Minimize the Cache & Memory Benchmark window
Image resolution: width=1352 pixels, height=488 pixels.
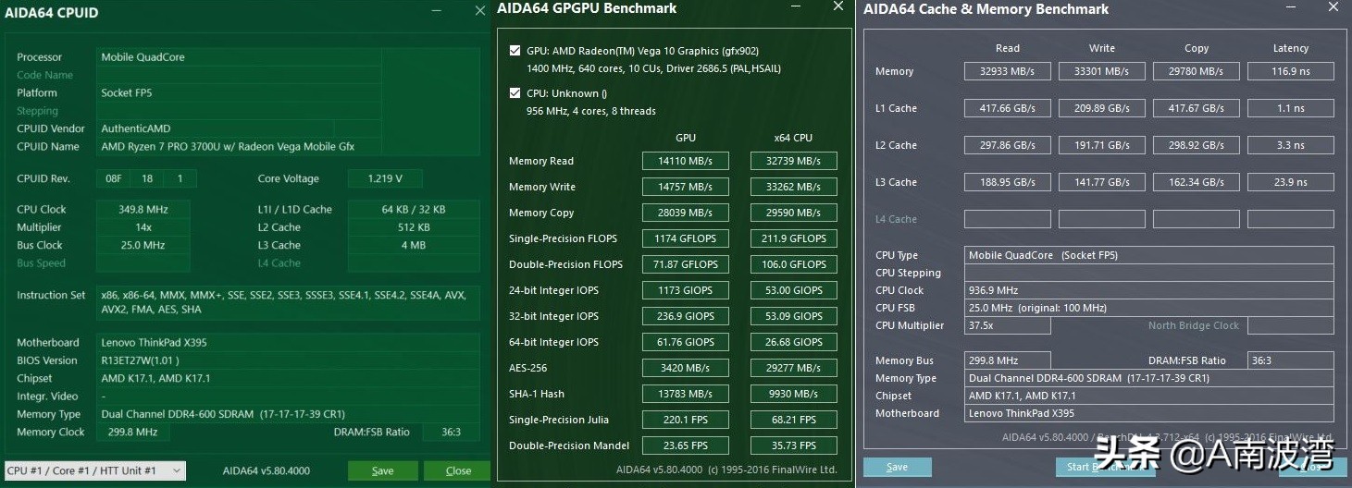point(1289,7)
